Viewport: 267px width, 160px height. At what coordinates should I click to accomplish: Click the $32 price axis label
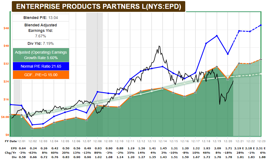pos(6,64)
